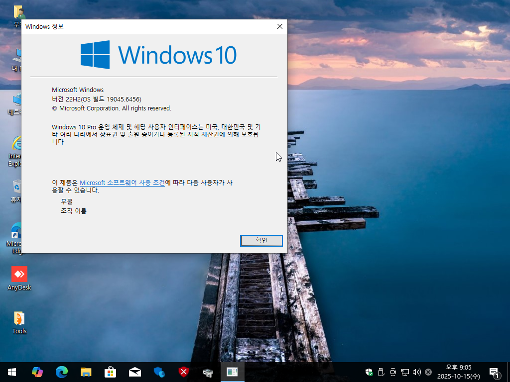510x382 pixels.
Task: Click the Microsoft Corporation copyright line
Action: click(x=112, y=108)
